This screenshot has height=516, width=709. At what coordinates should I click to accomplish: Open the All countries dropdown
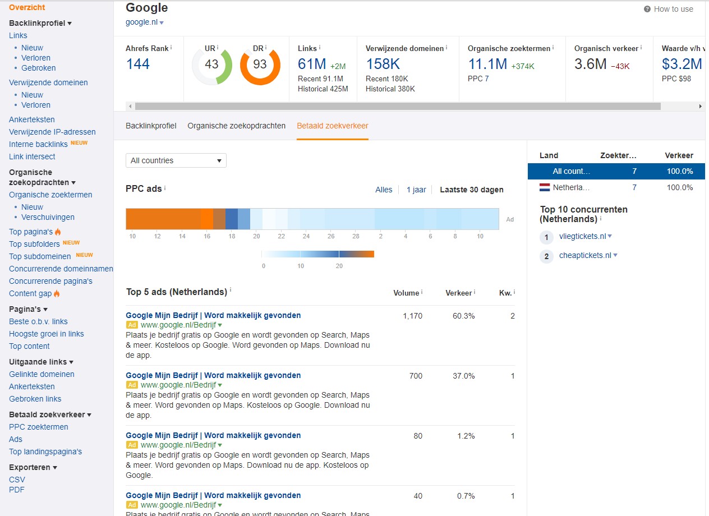[176, 160]
